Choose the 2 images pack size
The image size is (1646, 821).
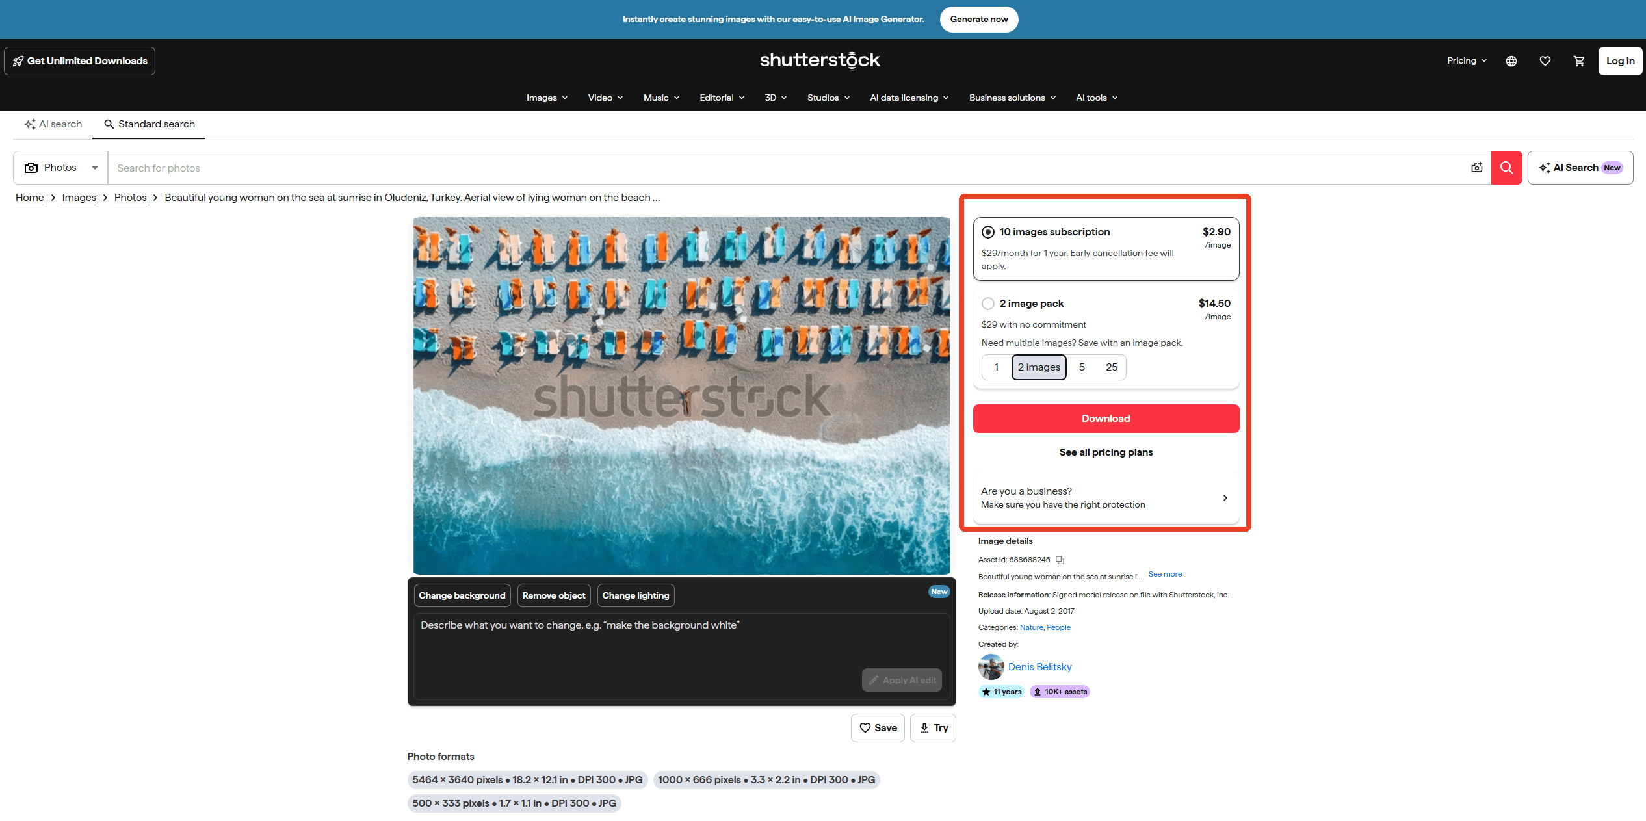click(x=1039, y=367)
